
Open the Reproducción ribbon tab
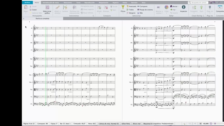(x=89, y=3)
